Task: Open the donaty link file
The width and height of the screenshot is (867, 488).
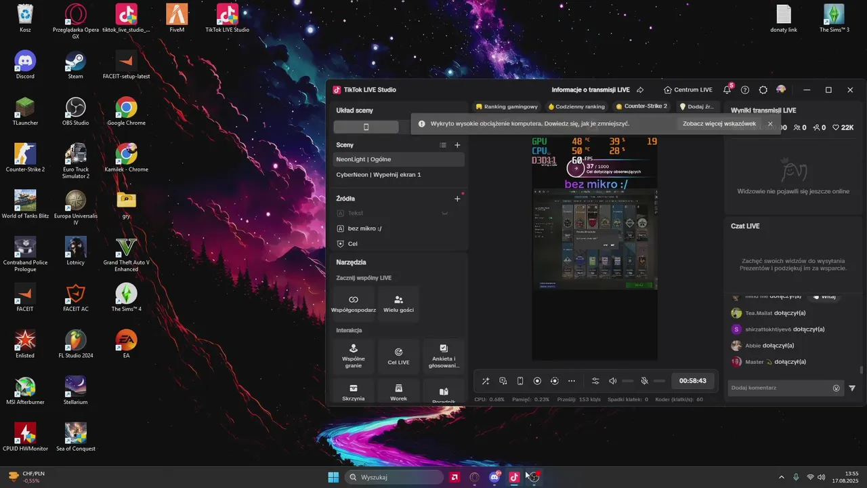Action: (x=784, y=18)
